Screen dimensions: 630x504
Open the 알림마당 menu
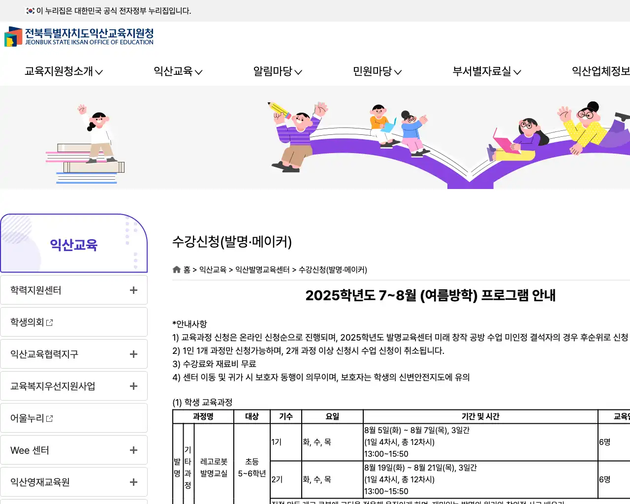[x=277, y=71]
